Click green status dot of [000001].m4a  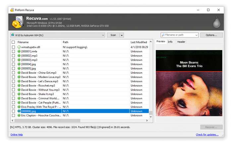click(x=19, y=51)
